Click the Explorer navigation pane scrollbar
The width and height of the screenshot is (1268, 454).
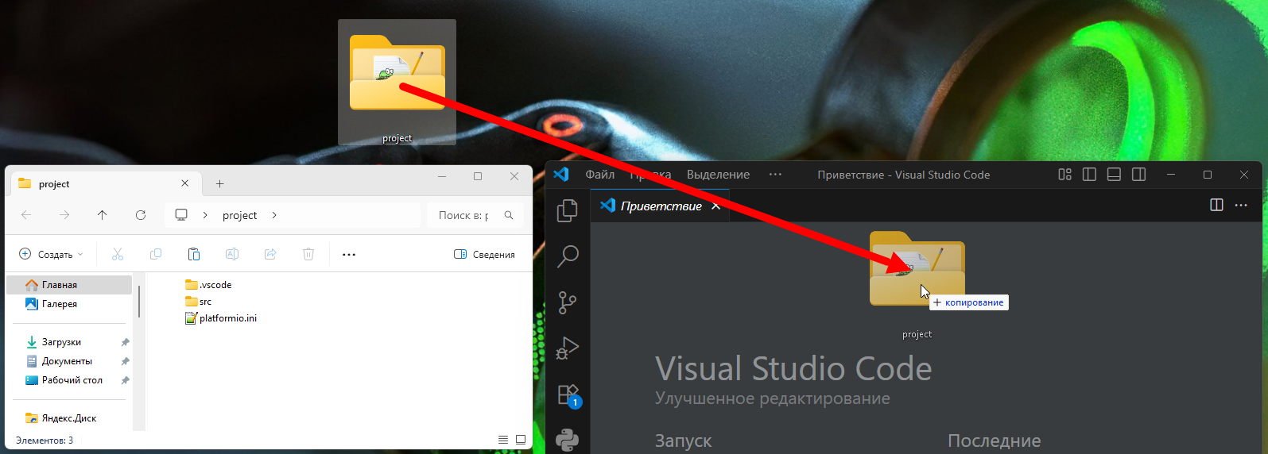click(139, 302)
